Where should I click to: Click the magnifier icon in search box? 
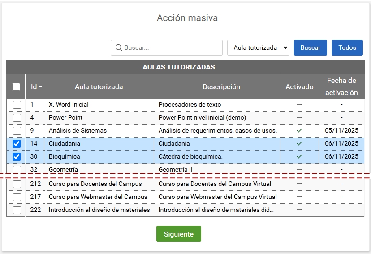119,47
